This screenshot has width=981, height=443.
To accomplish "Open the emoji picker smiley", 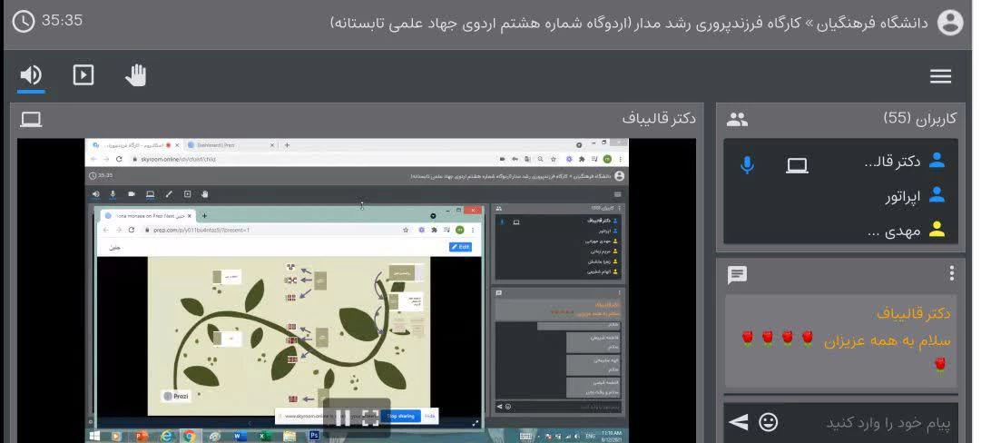I will [x=768, y=422].
